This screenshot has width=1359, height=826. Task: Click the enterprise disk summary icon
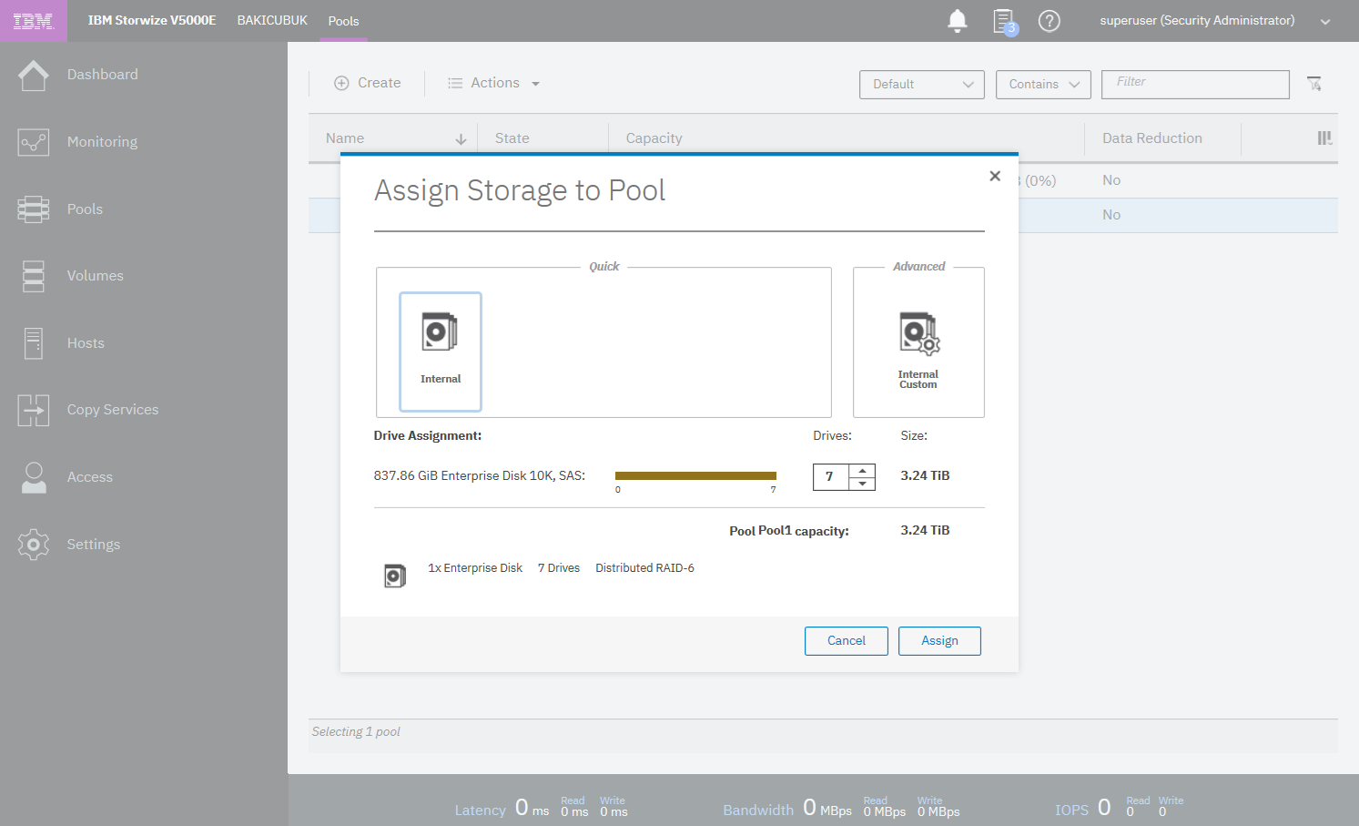(395, 576)
